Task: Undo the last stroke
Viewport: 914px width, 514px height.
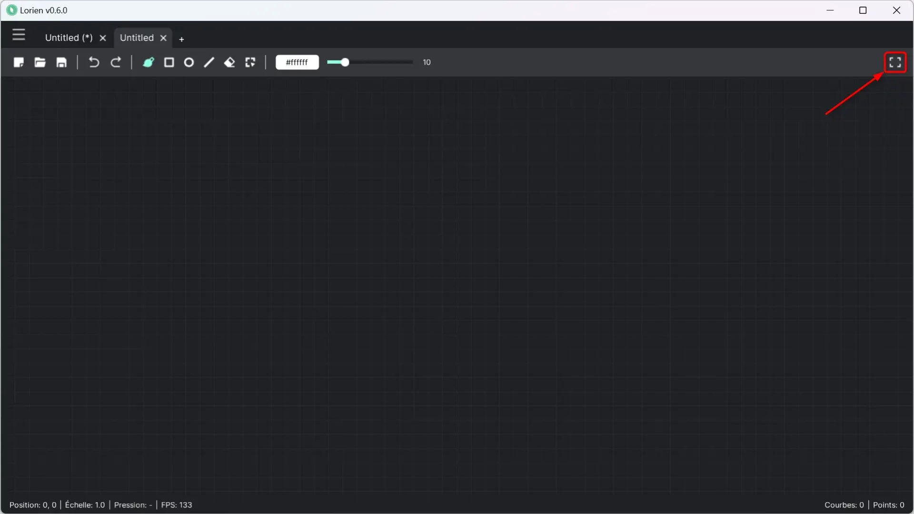Action: (x=94, y=62)
